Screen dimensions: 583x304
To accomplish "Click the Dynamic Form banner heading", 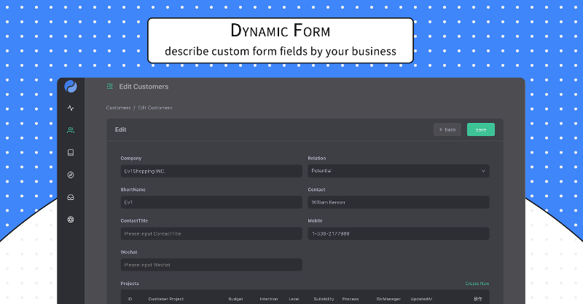I will coord(281,31).
